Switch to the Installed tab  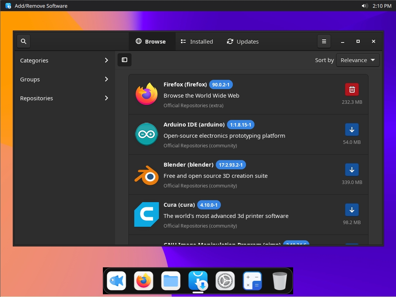click(x=197, y=42)
